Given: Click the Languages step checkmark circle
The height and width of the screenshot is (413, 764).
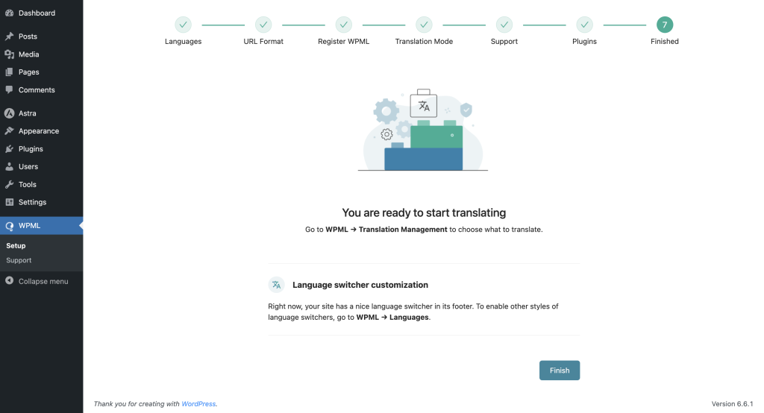Looking at the screenshot, I should (x=184, y=25).
